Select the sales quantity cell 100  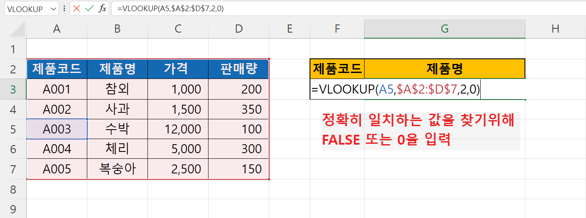click(x=239, y=129)
